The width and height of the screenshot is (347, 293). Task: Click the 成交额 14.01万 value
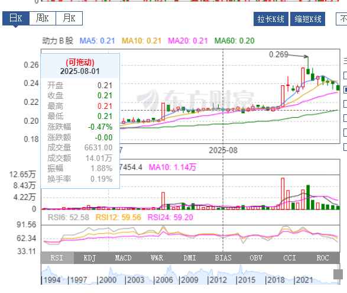(99, 158)
